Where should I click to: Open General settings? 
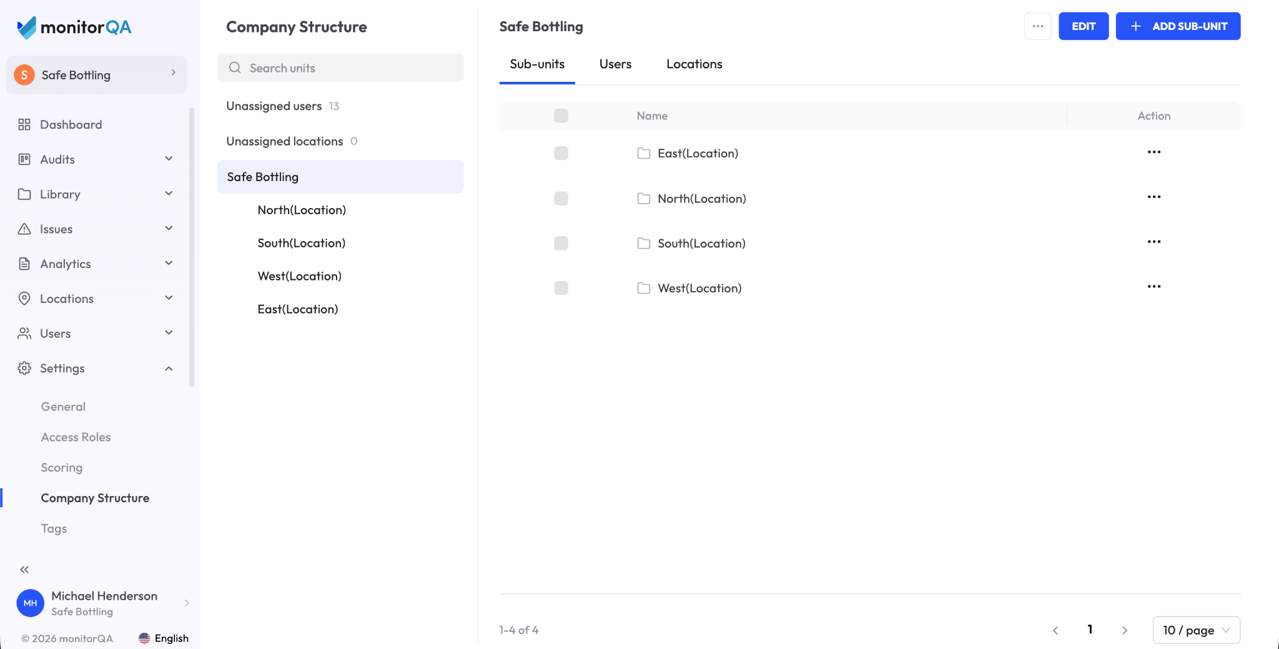[x=63, y=407]
